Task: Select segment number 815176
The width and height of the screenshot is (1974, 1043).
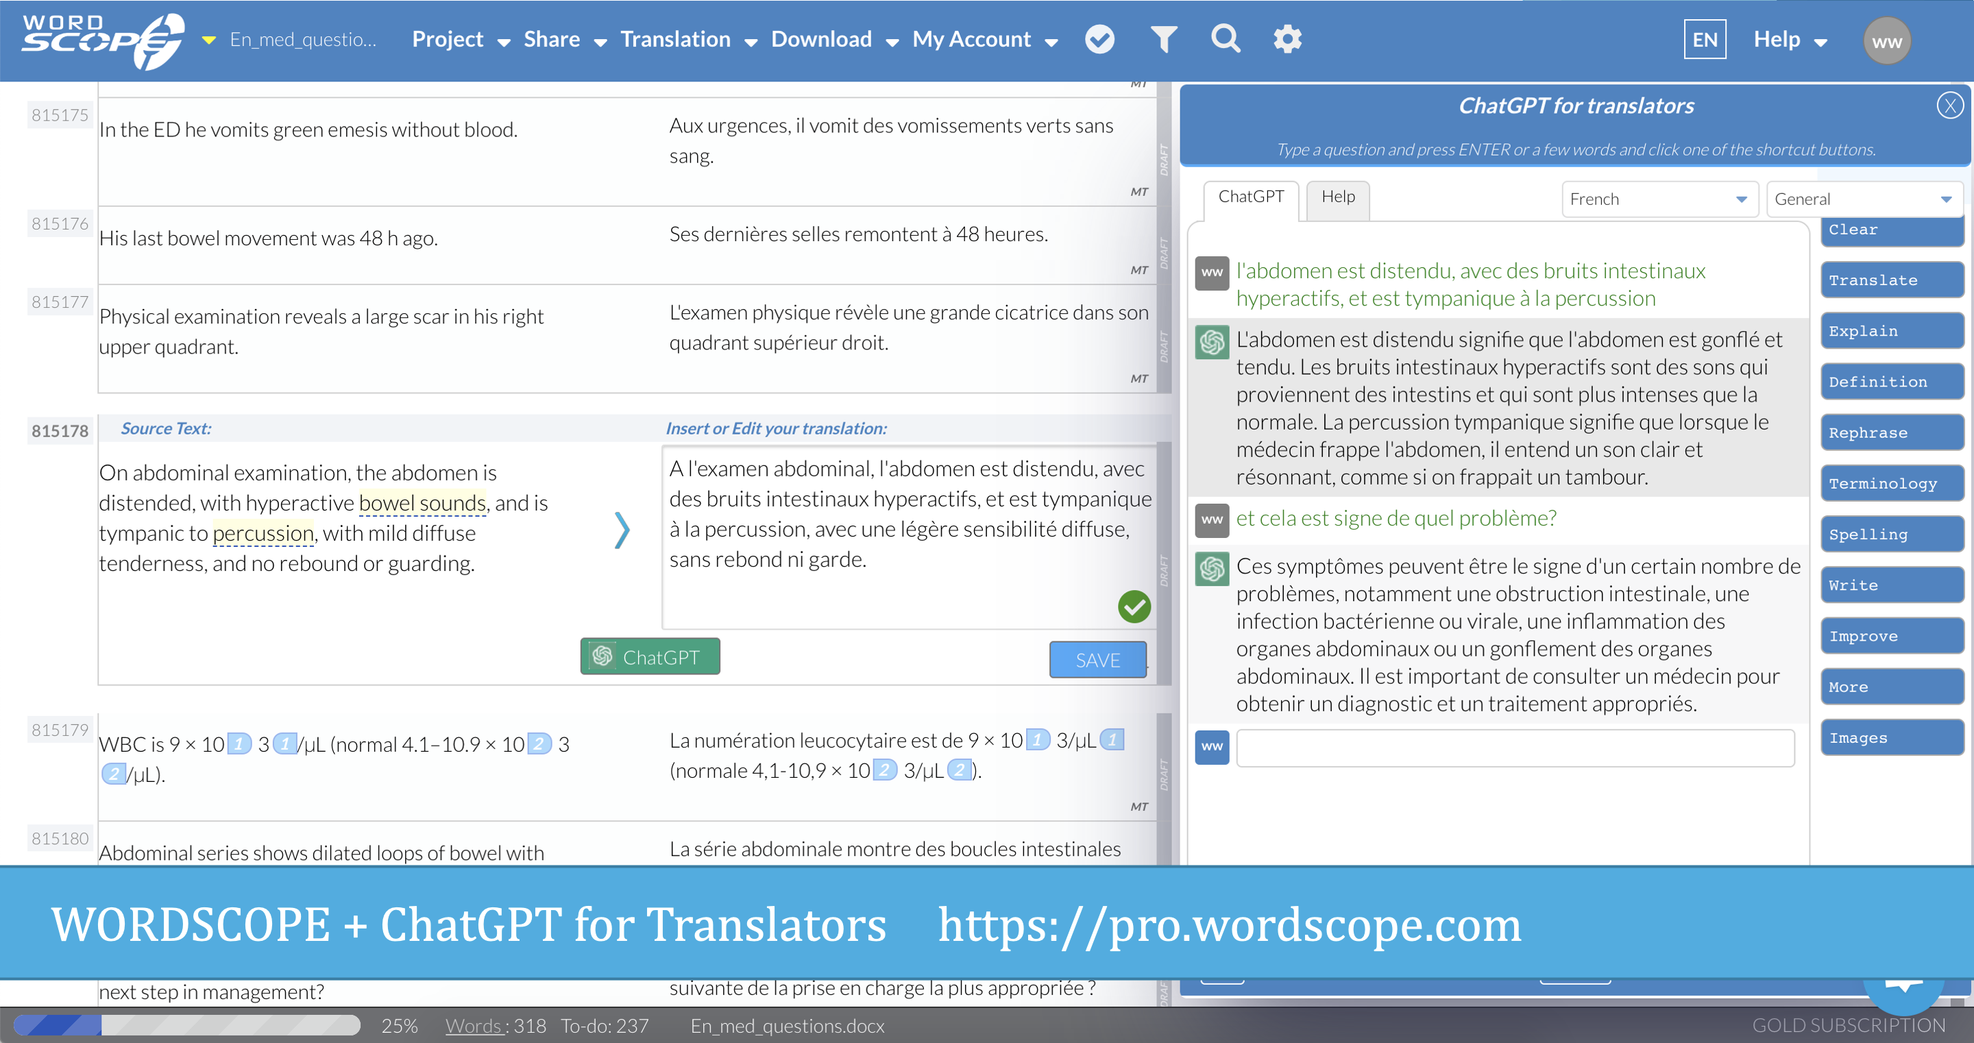Action: click(60, 224)
